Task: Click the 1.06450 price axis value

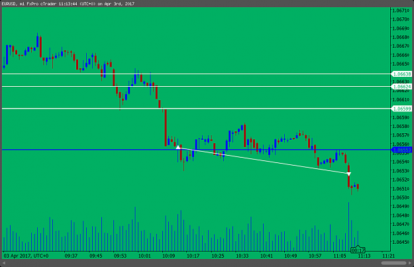Action: (401, 242)
